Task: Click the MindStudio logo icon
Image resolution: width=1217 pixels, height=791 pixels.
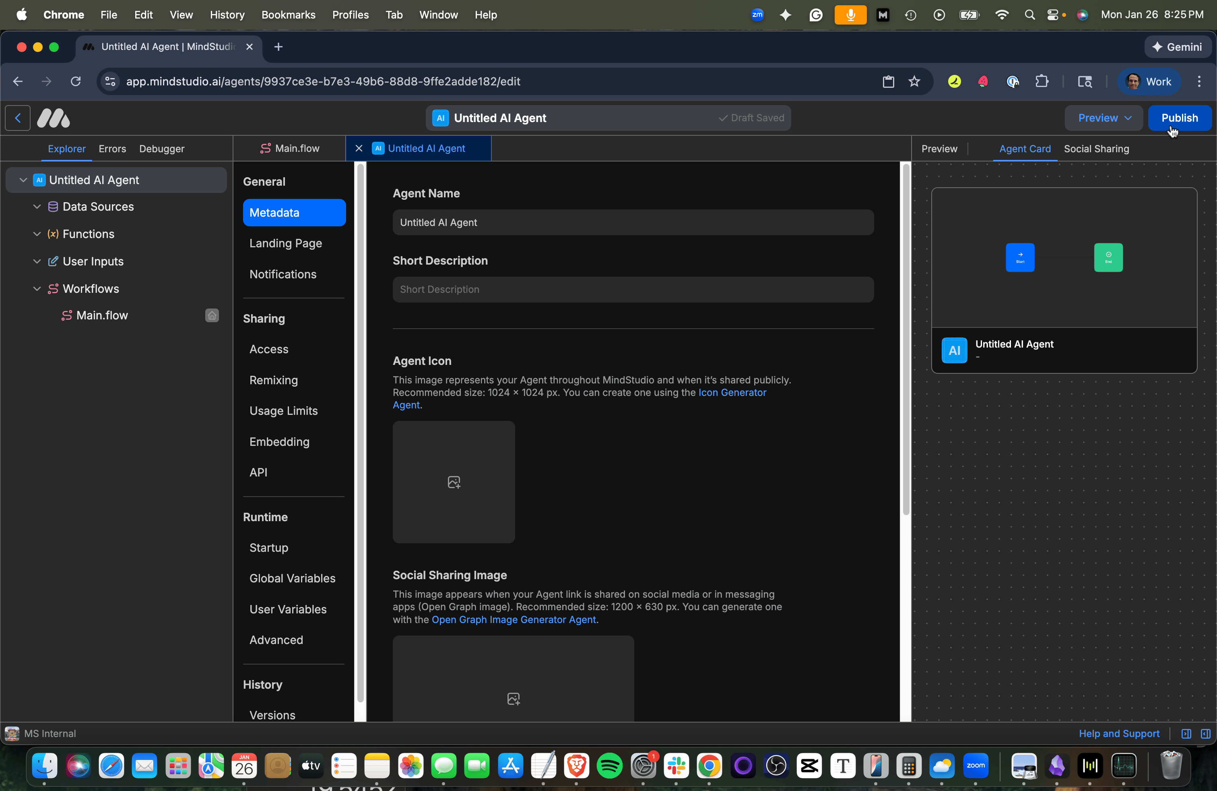Action: pyautogui.click(x=53, y=118)
